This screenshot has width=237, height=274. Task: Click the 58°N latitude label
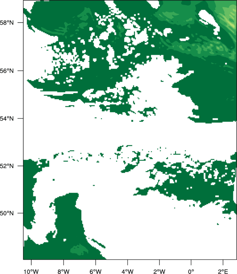pyautogui.click(x=7, y=23)
